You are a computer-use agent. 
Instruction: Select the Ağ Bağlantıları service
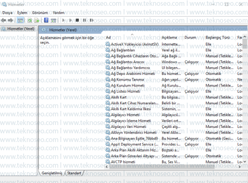click(x=123, y=50)
